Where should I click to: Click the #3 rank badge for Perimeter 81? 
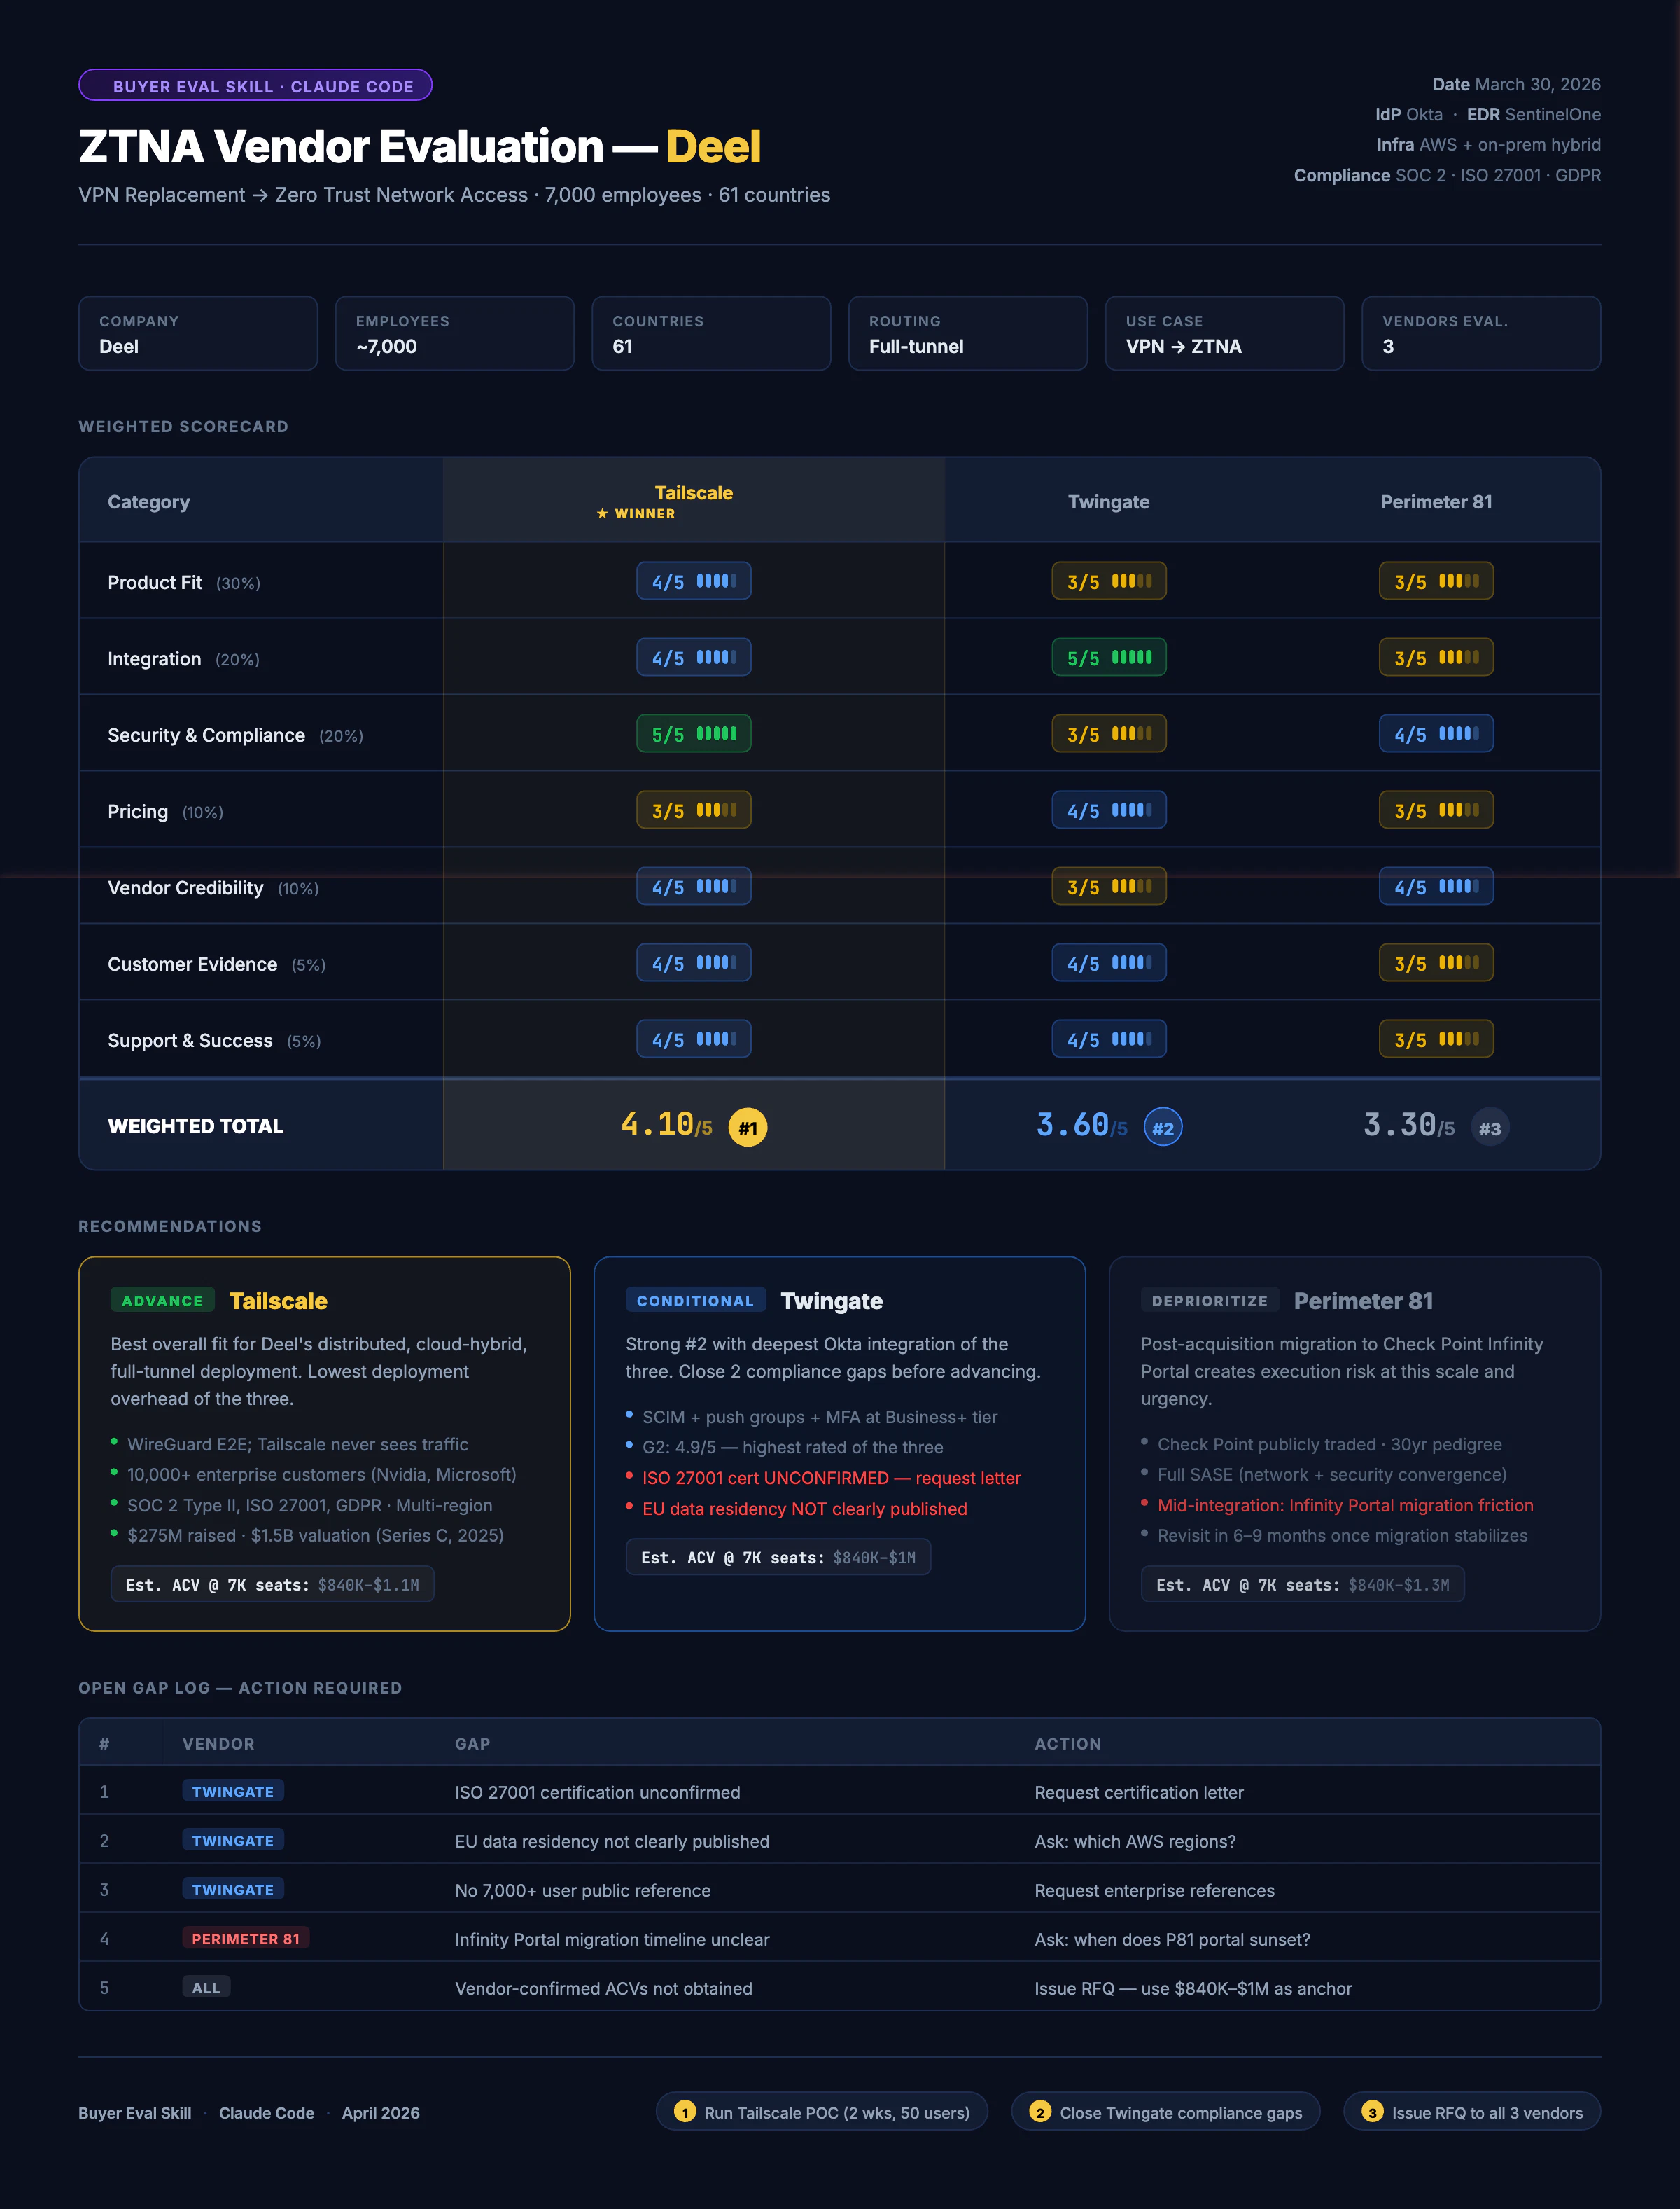point(1489,1128)
